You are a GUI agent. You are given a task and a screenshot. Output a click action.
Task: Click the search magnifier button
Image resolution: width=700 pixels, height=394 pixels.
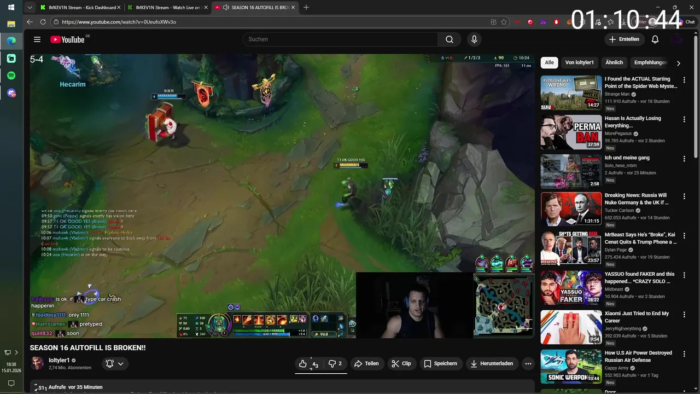tap(450, 39)
